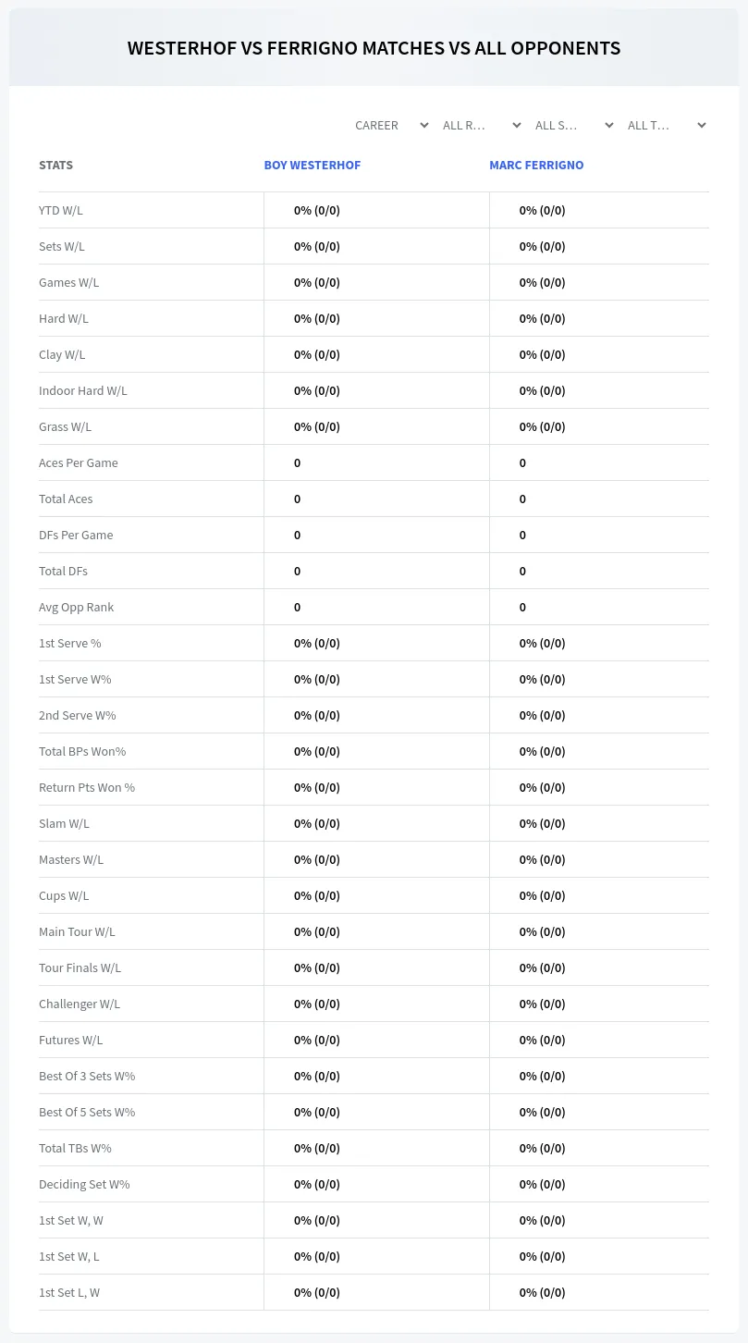
Task: Click the chevron arrow beside CAREER
Action: point(423,125)
